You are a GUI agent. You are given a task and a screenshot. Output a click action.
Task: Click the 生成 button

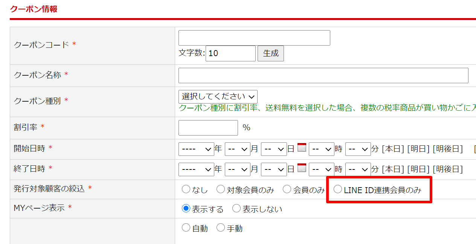click(x=270, y=53)
